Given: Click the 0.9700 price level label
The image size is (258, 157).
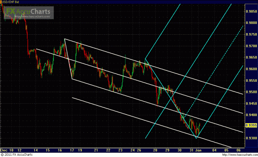Looking at the screenshot, I should click(251, 46).
